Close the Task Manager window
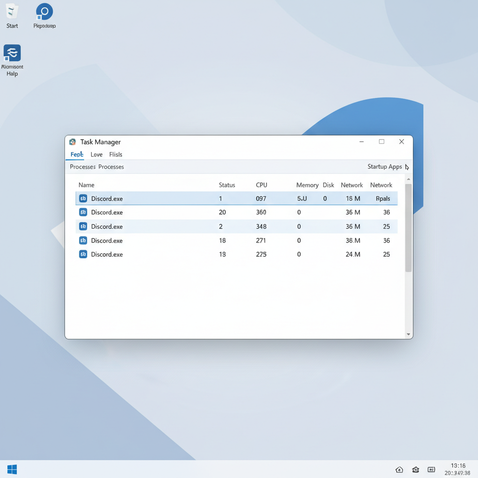This screenshot has width=478, height=478. (x=401, y=141)
